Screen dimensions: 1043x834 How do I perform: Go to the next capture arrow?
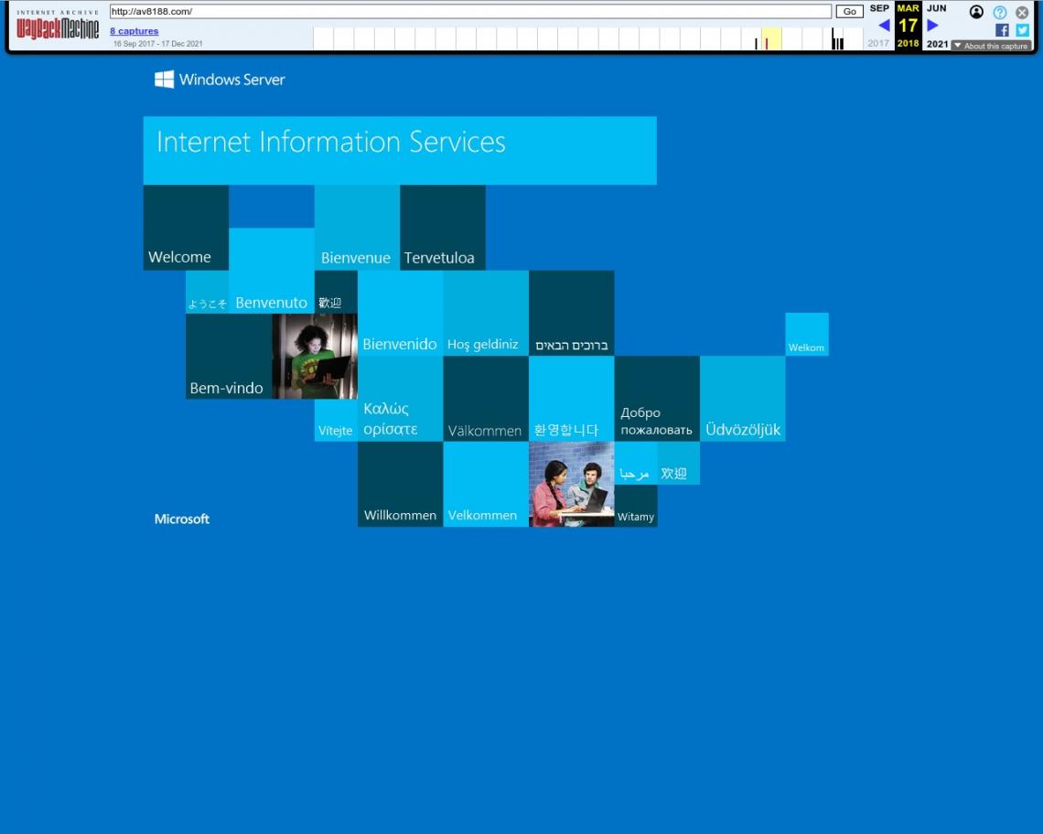(932, 26)
